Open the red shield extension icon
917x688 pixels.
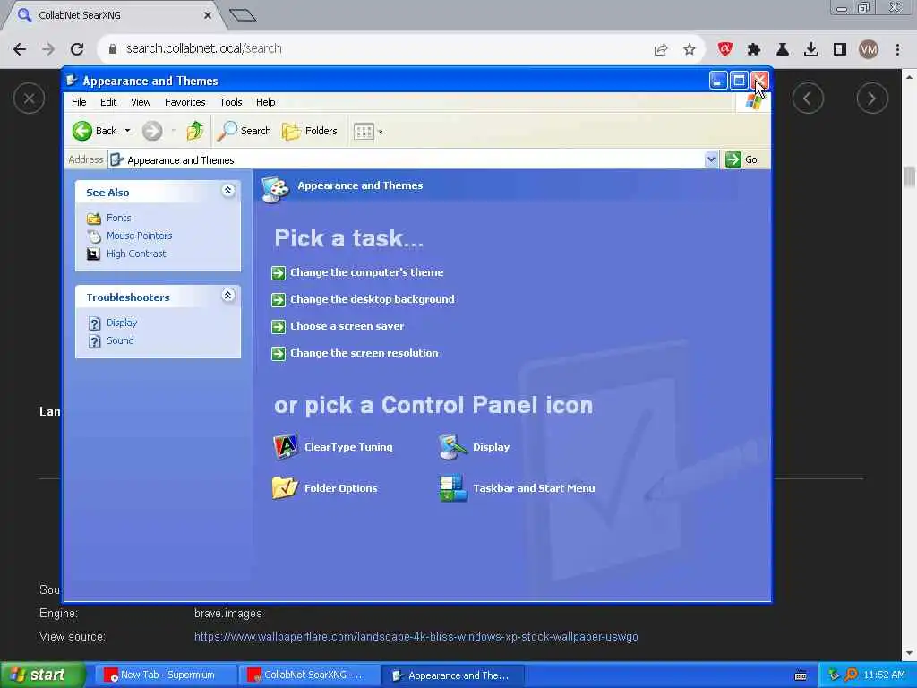pyautogui.click(x=725, y=50)
